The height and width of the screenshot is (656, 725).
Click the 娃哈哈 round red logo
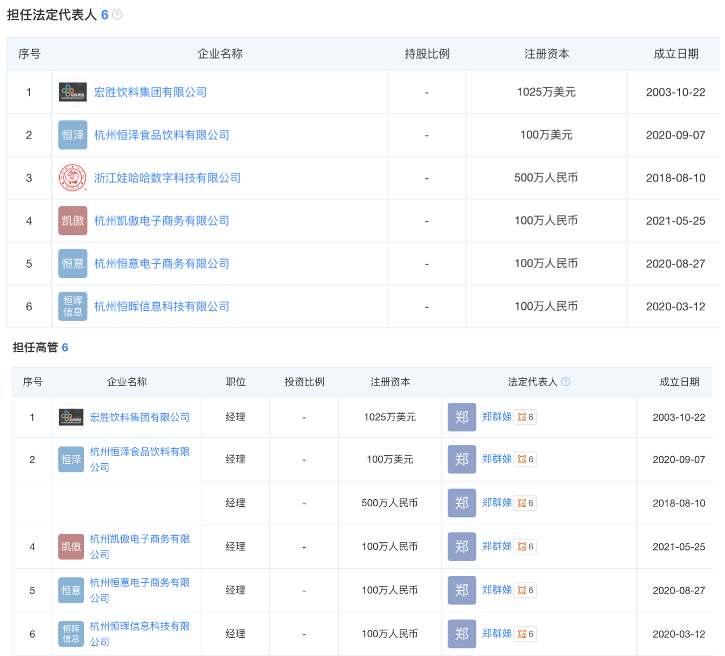pyautogui.click(x=73, y=178)
